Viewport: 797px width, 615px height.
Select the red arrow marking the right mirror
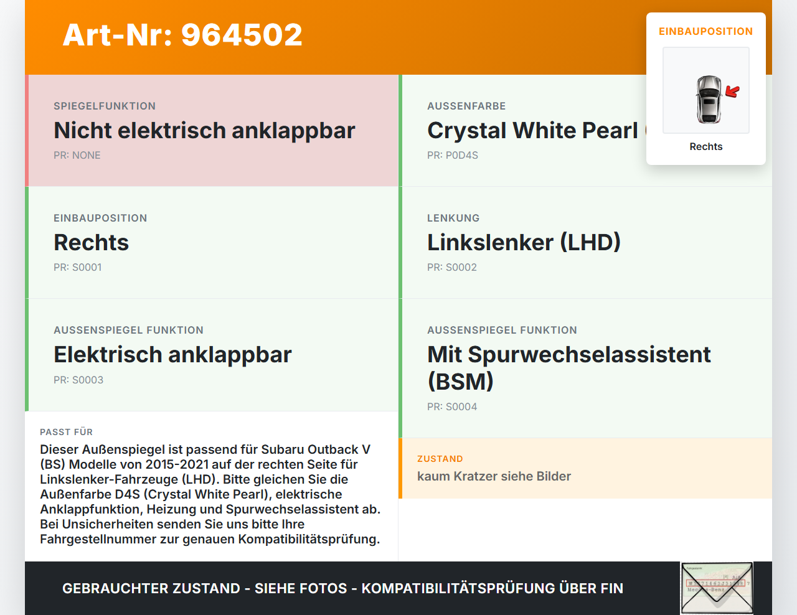(x=732, y=92)
